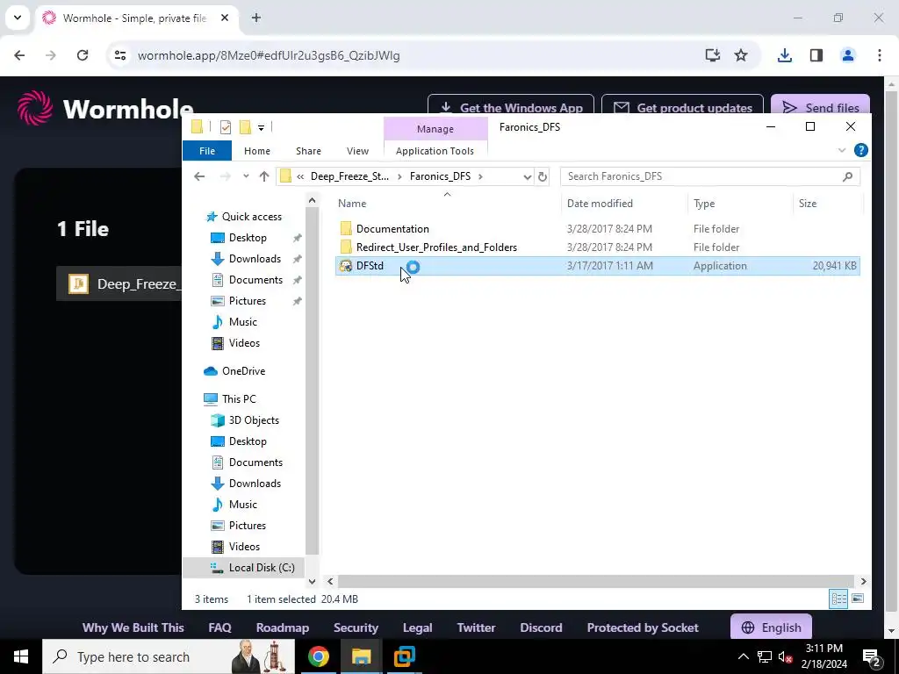Screen dimensions: 899x674
Task: Change language with English button
Action: pyautogui.click(x=771, y=627)
